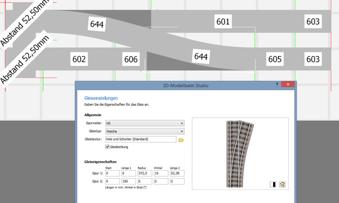The width and height of the screenshot is (339, 203).
Task: Click the Spur 2 Länge 1 field
Action: [129, 181]
